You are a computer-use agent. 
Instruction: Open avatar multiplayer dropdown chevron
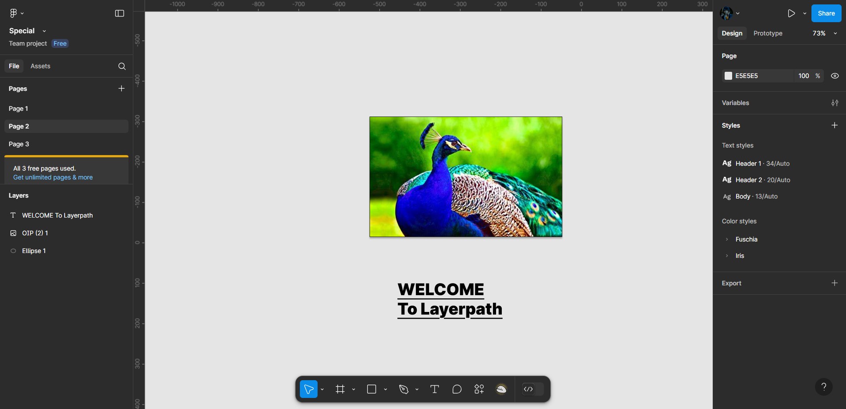(x=737, y=14)
